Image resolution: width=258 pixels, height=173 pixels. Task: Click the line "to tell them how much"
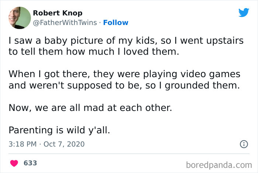click(x=94, y=52)
